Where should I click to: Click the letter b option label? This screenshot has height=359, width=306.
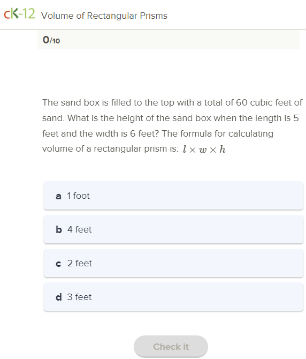[59, 229]
